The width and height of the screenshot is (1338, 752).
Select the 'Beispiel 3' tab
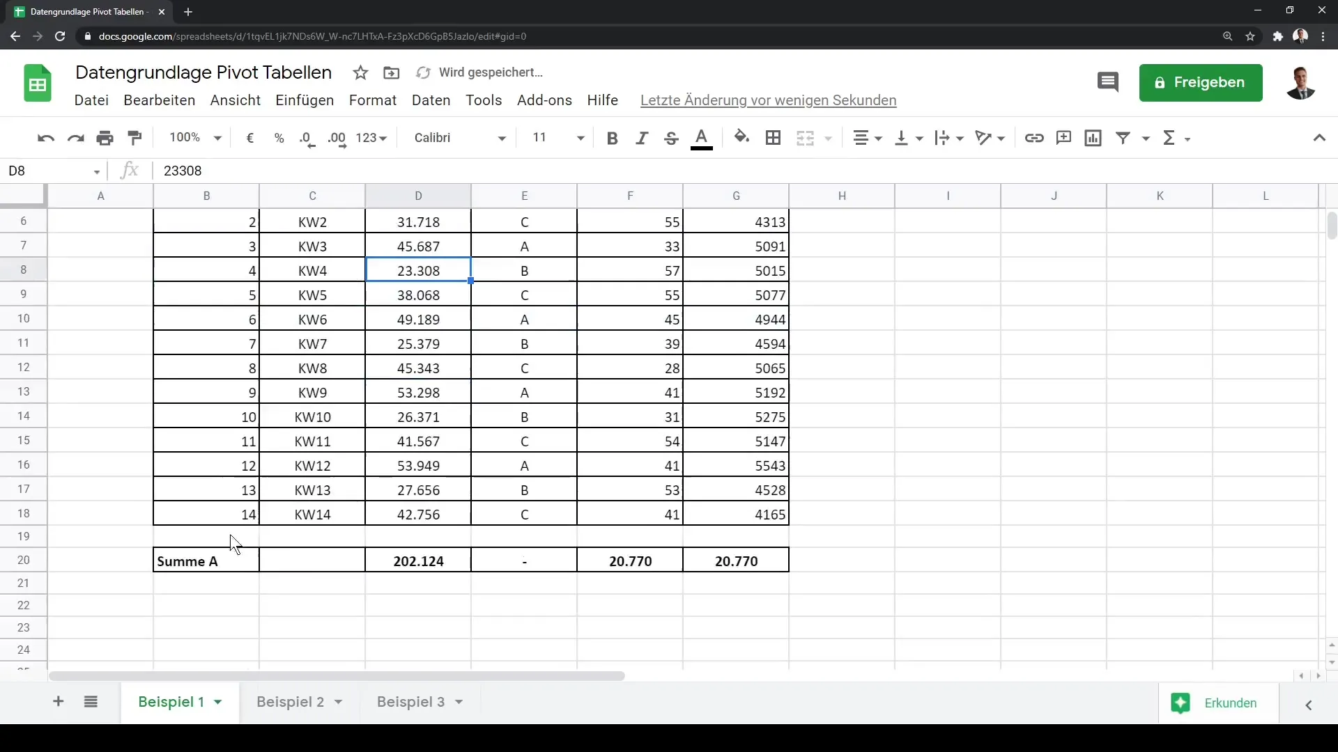(410, 701)
